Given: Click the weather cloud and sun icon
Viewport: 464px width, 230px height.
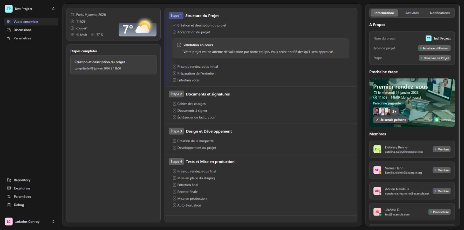Looking at the screenshot, I should click(x=143, y=28).
